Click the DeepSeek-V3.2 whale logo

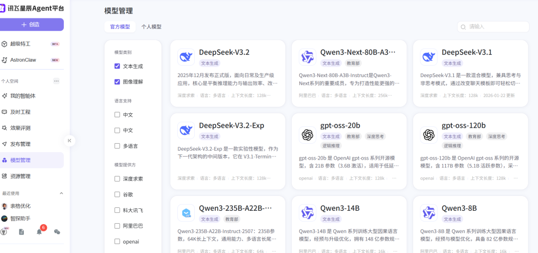click(186, 57)
